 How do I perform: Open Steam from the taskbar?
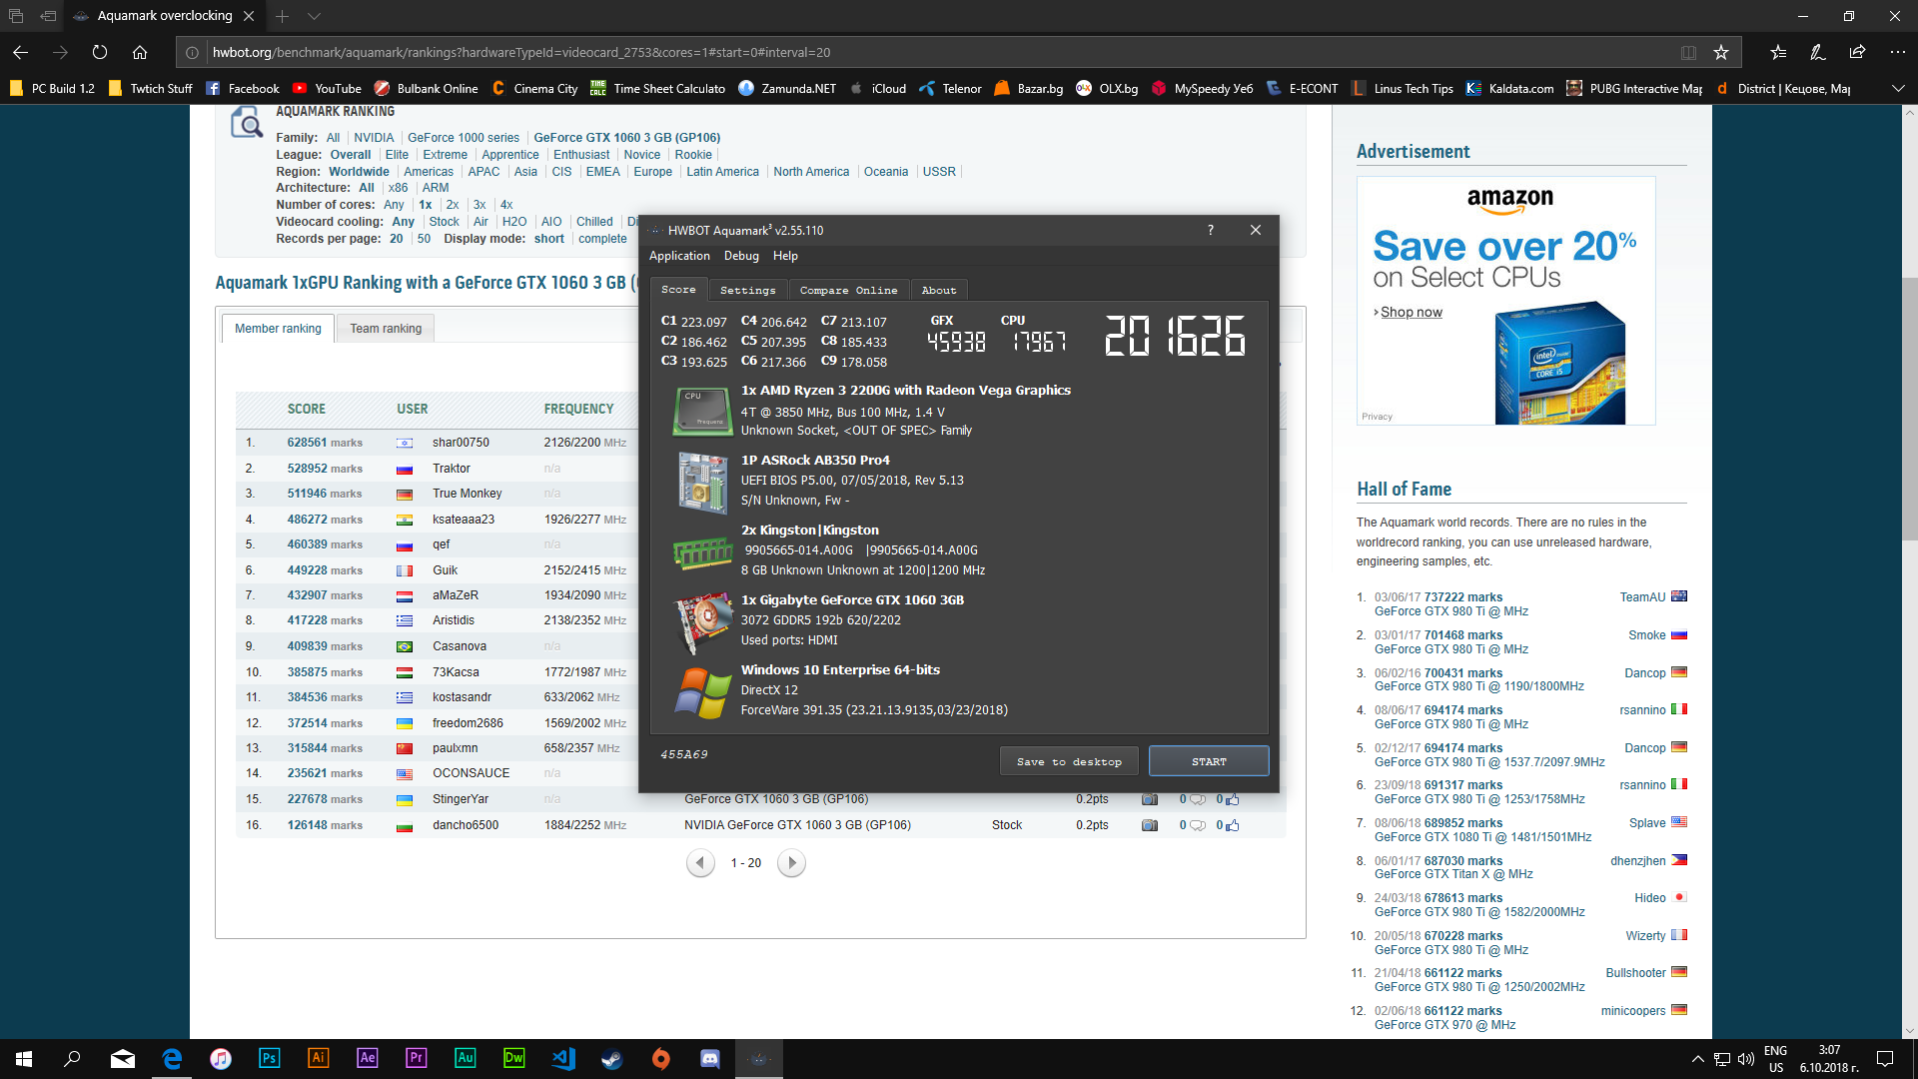pyautogui.click(x=612, y=1058)
